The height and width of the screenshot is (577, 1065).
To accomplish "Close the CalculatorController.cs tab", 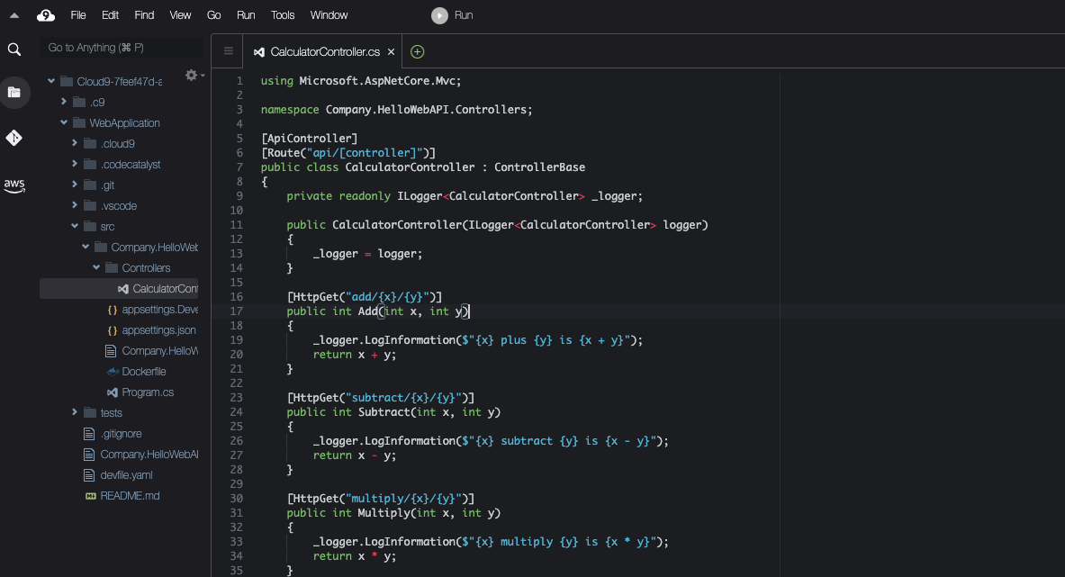I will click(x=391, y=51).
